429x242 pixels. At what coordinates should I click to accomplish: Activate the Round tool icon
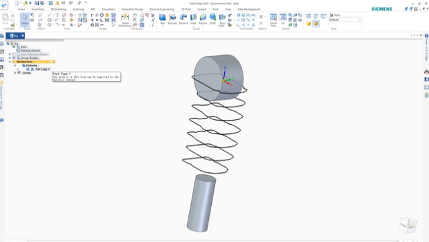202,19
